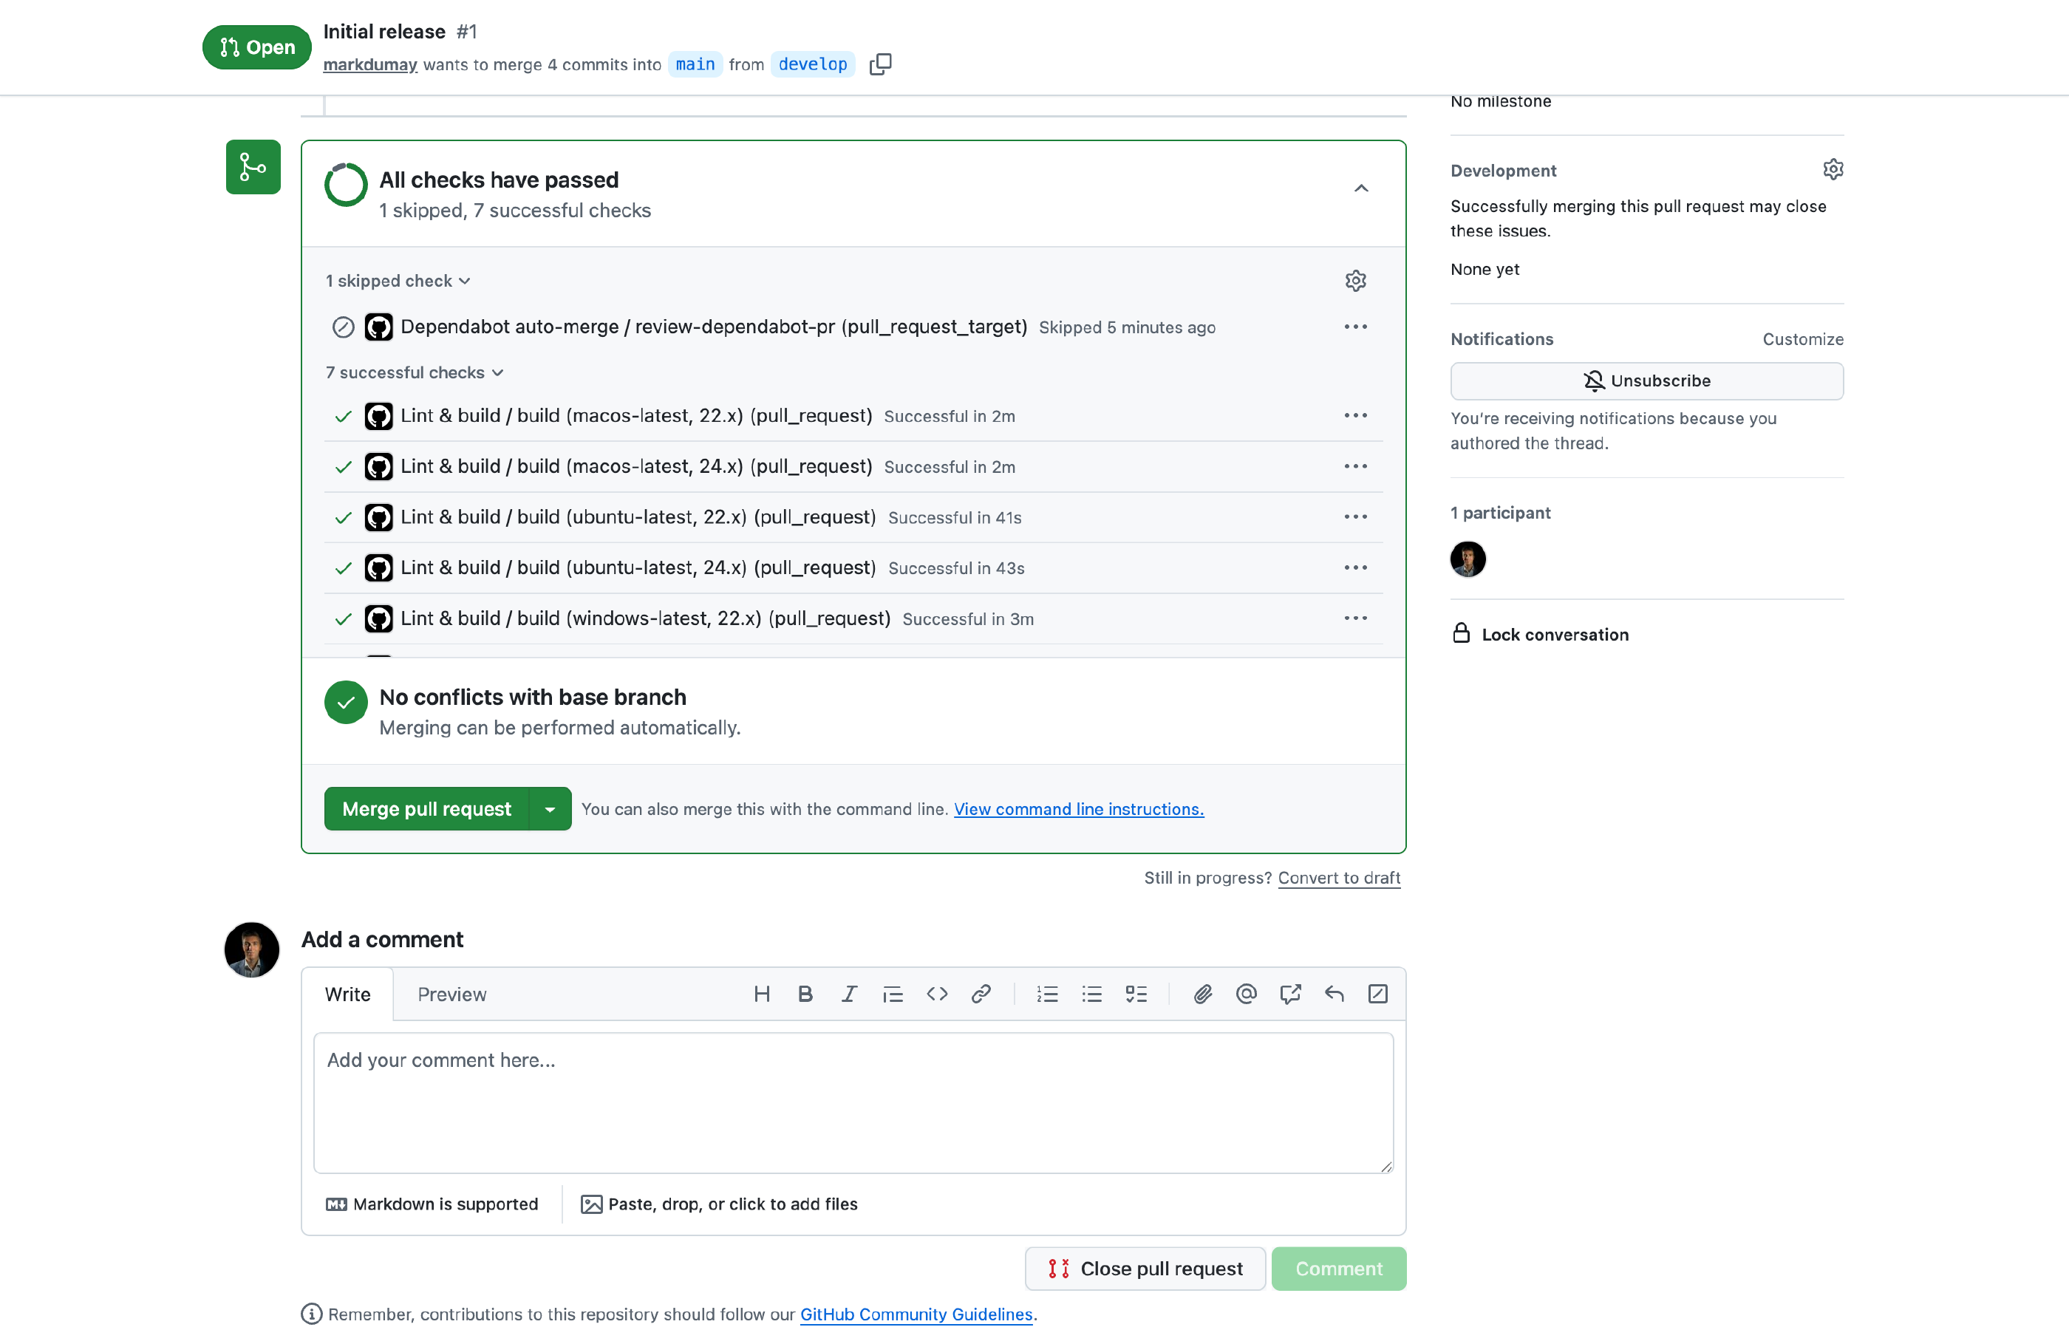Insert a task list
This screenshot has height=1344, width=2069.
click(x=1135, y=994)
